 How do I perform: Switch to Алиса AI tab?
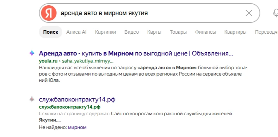point(76,32)
